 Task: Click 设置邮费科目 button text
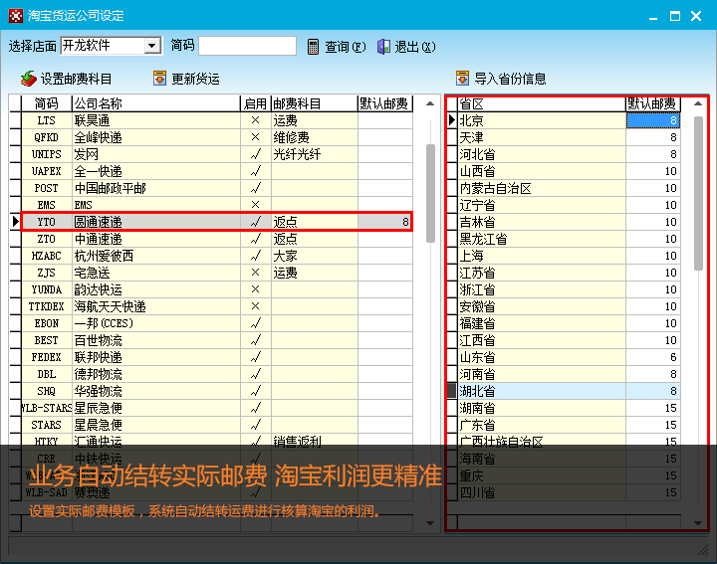pos(76,79)
